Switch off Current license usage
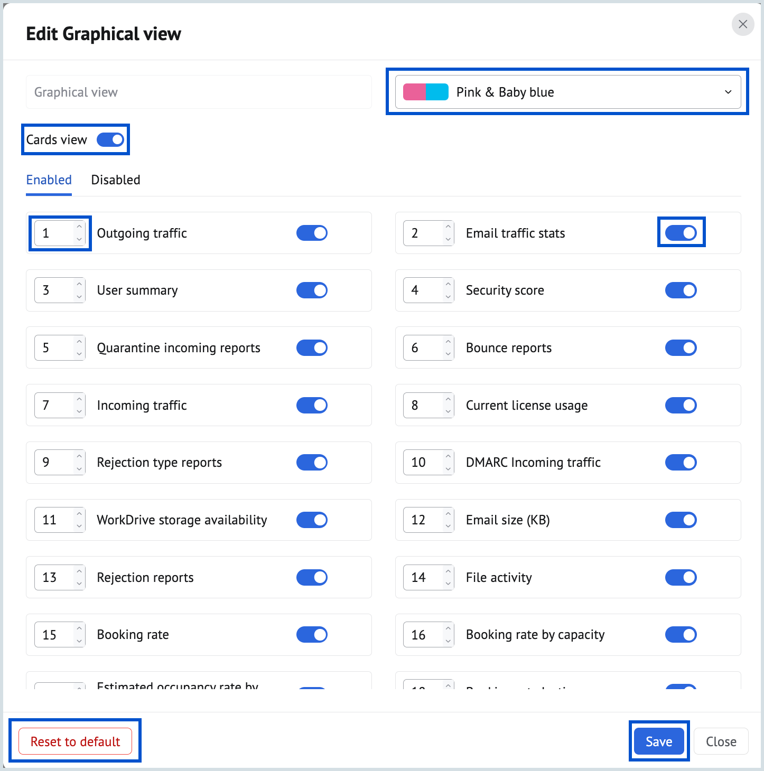The height and width of the screenshot is (771, 764). (x=681, y=405)
